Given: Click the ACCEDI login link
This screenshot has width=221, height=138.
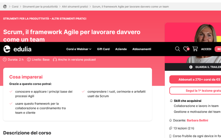Looking at the screenshot, I should [x=206, y=49].
